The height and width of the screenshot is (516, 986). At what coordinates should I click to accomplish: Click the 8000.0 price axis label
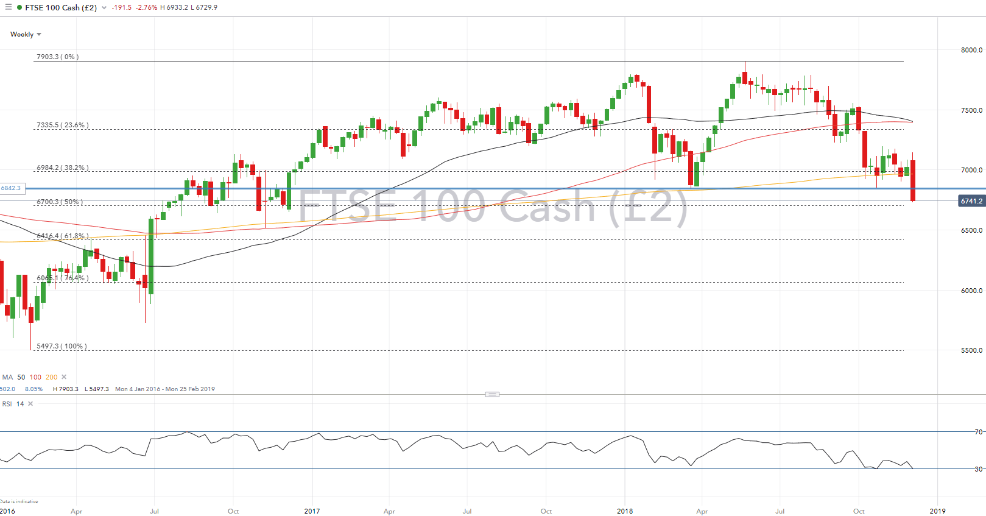(x=971, y=50)
